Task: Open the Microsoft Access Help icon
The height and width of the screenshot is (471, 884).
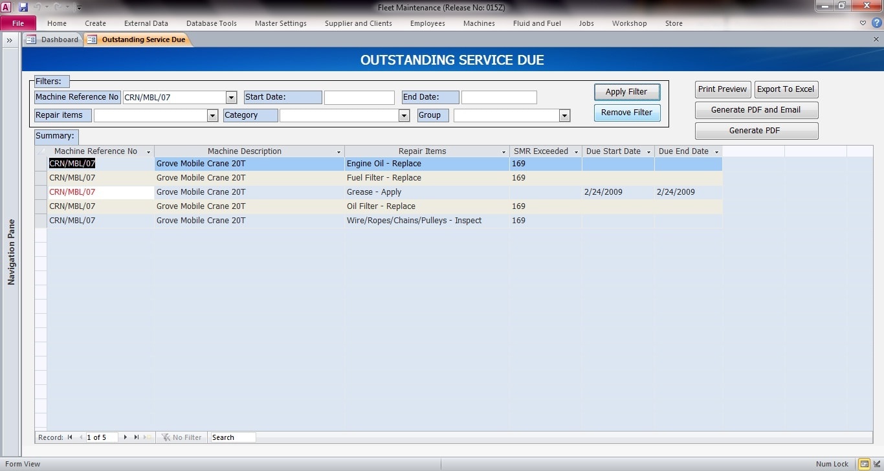Action: coord(876,23)
